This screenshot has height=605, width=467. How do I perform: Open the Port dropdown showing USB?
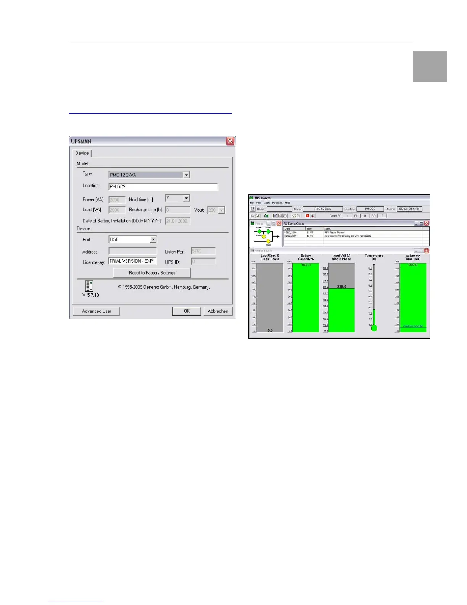[x=153, y=239]
